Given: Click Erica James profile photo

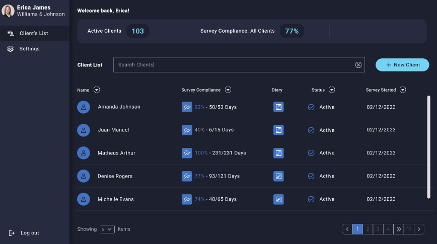Looking at the screenshot, I should pyautogui.click(x=8, y=11).
